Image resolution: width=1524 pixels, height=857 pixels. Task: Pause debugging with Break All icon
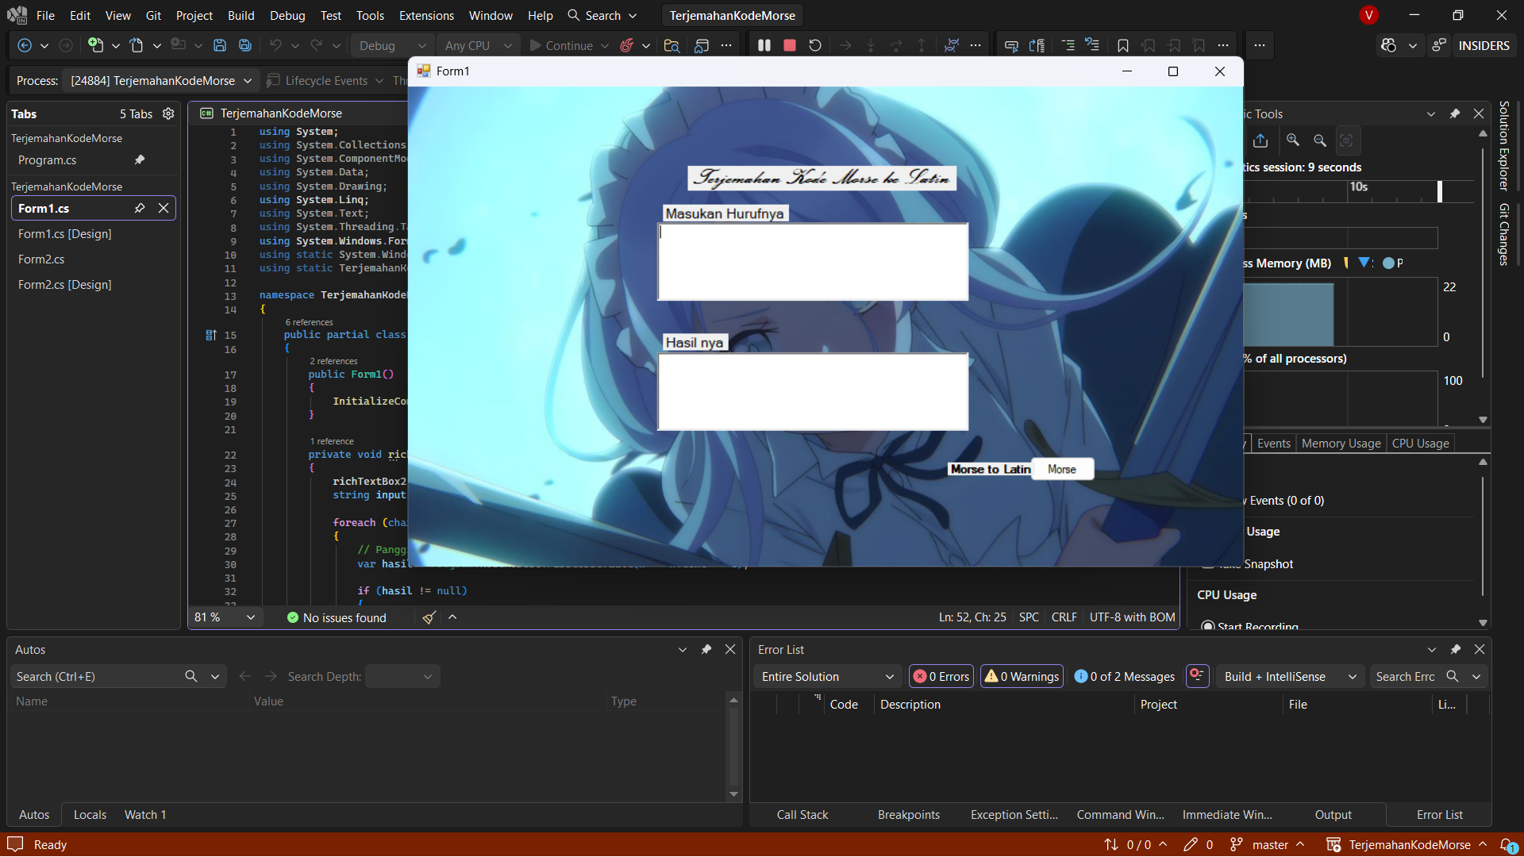click(764, 45)
